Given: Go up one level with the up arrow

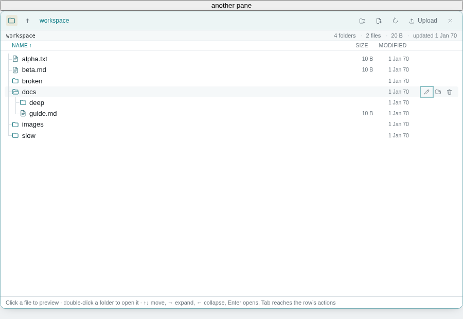Looking at the screenshot, I should coord(27,21).
